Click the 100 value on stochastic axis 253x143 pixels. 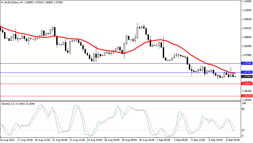244,104
